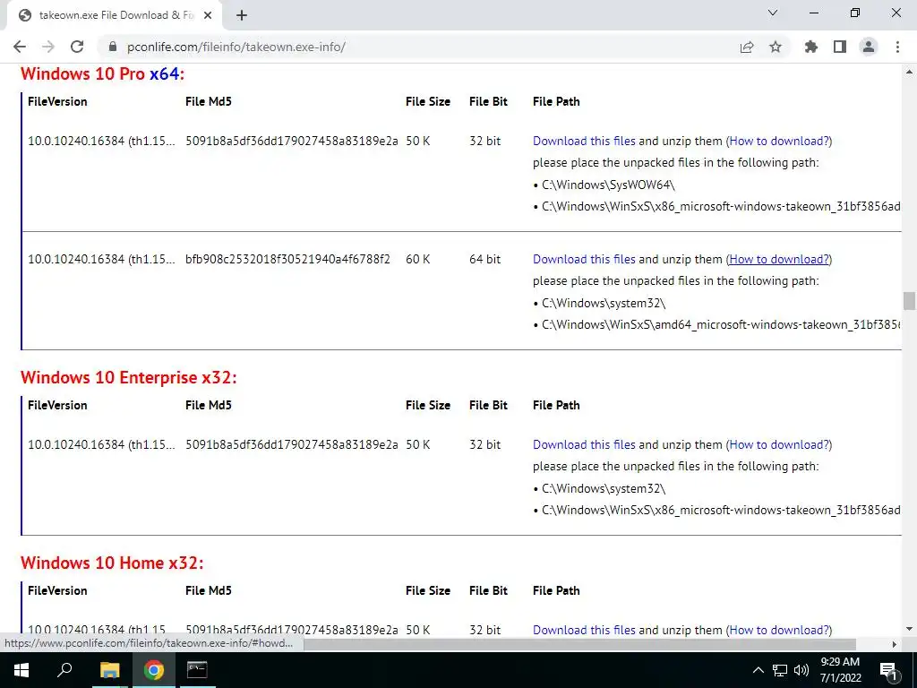
Task: Open File Explorer from the taskbar
Action: point(109,670)
